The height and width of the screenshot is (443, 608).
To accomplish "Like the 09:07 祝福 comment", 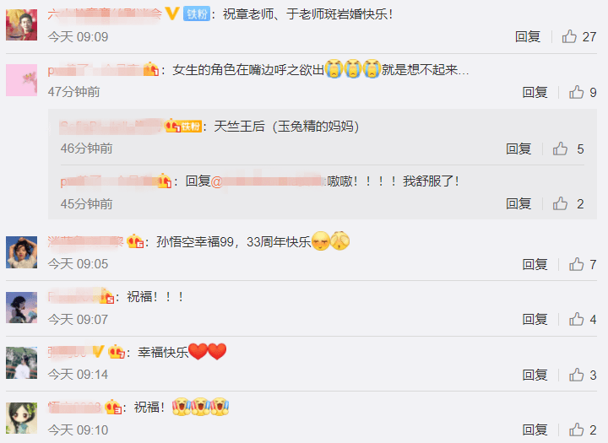I will pyautogui.click(x=576, y=319).
